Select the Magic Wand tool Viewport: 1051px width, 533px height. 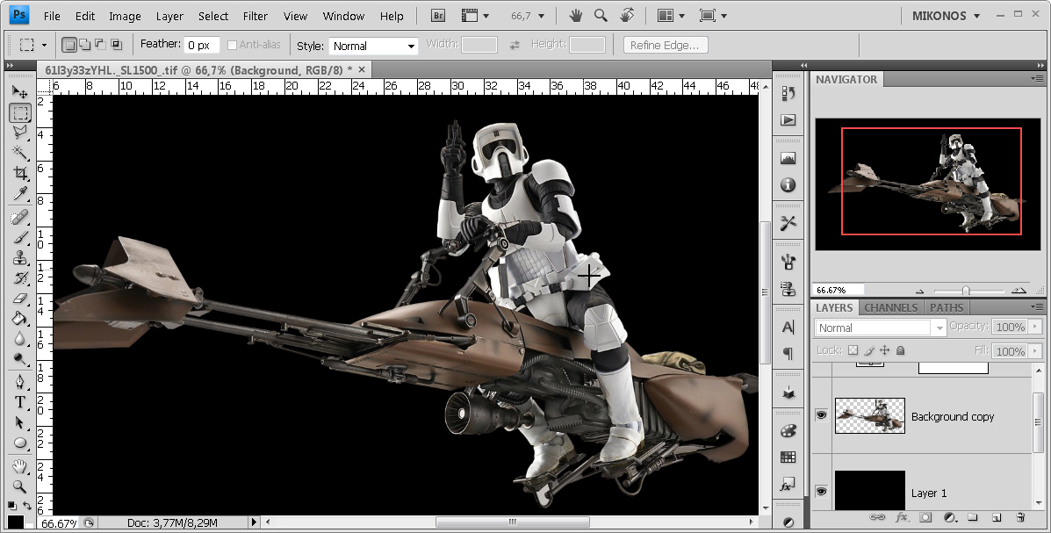point(20,152)
